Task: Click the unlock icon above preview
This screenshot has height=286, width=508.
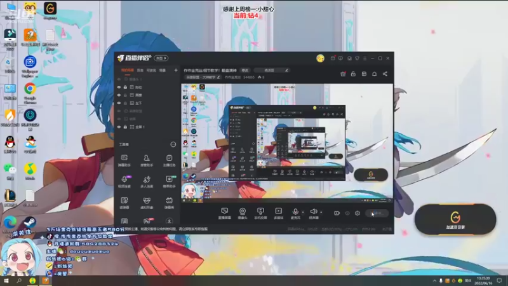Action: click(x=354, y=74)
